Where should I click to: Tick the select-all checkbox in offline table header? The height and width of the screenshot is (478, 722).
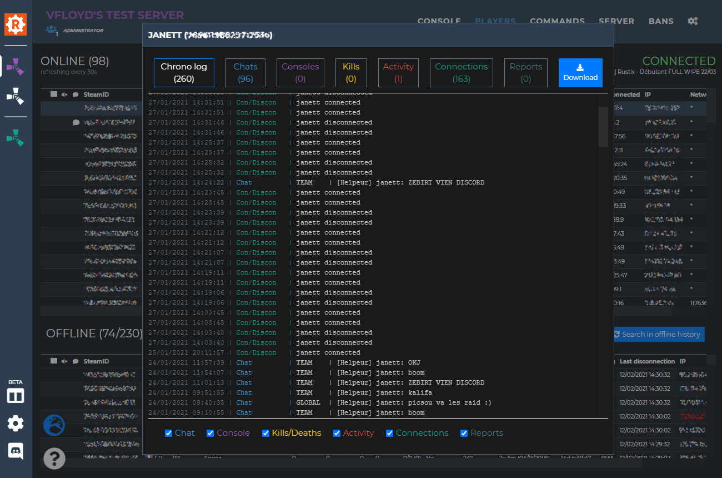(x=54, y=361)
